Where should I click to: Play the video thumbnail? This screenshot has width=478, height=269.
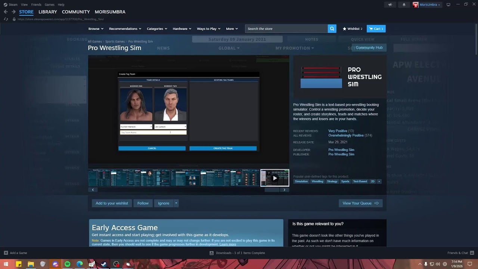tap(275, 178)
